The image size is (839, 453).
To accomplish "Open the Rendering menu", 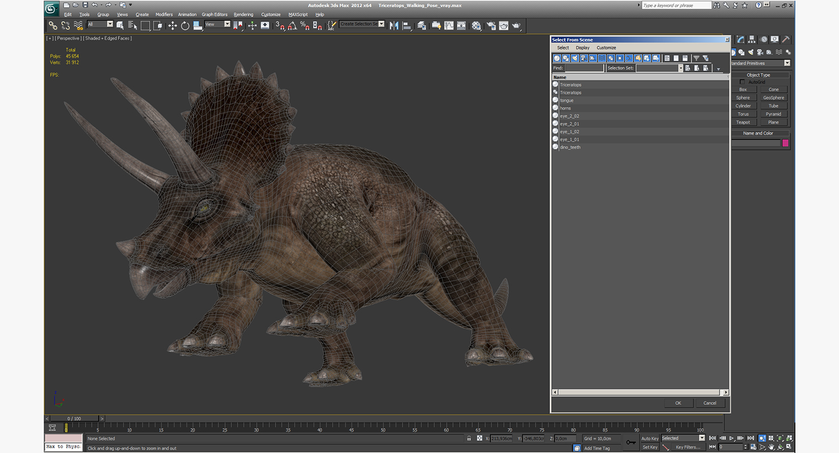I will coord(244,14).
